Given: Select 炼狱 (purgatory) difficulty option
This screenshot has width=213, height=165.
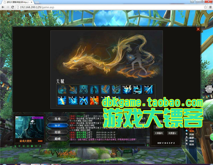Looking at the screenshot, I should click(190, 144).
